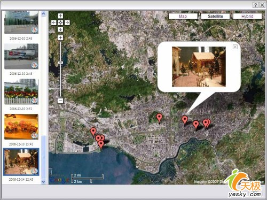Click the date label 2006-12-14 12:45
This screenshot has width=267, height=200.
[x=21, y=179]
